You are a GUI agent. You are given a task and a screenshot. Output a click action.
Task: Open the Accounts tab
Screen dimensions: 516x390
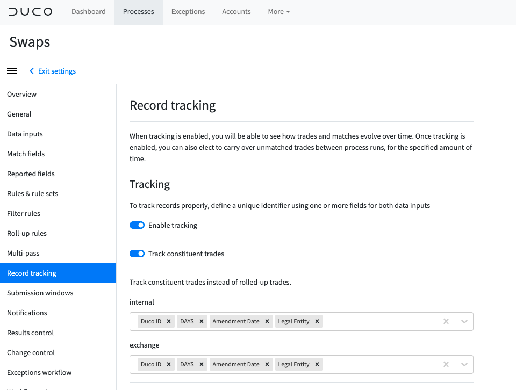236,12
